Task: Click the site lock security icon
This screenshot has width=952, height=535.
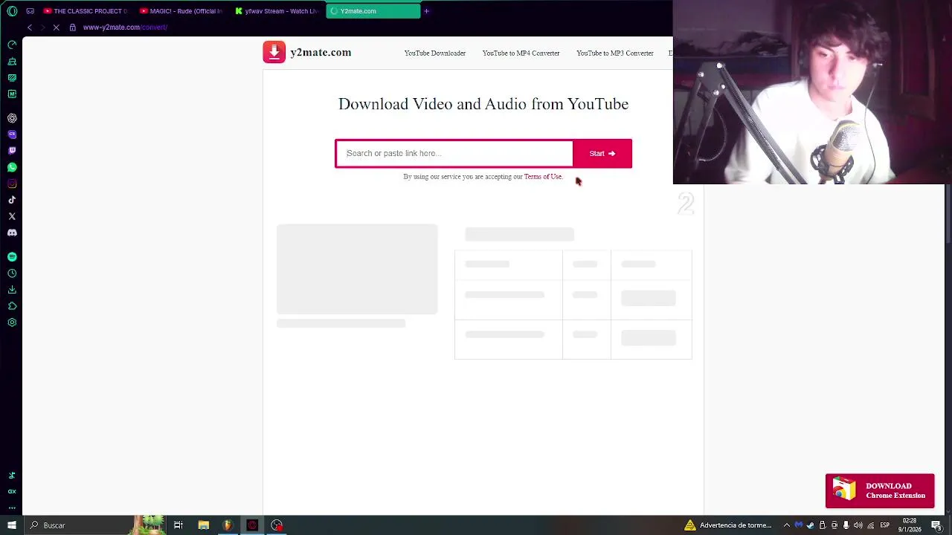Action: pyautogui.click(x=72, y=27)
